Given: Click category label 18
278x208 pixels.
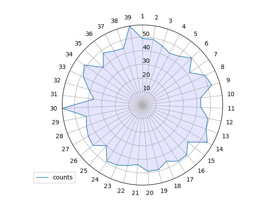Looking at the screenshot, I should pos(177,186).
